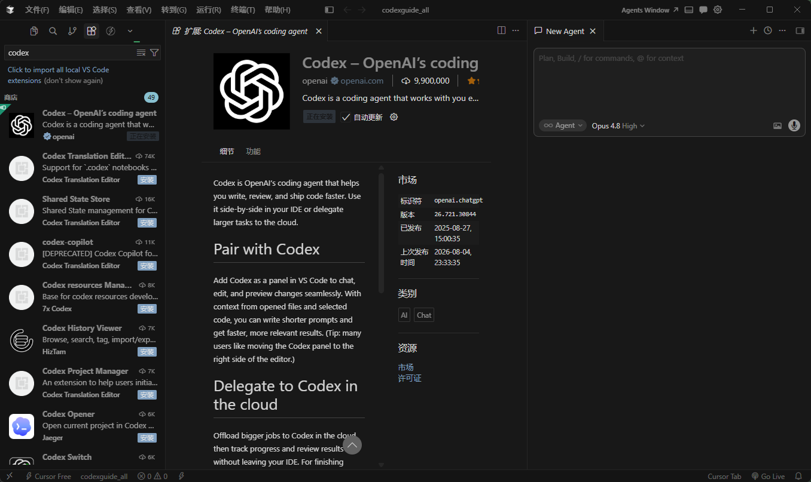Open editor more actions ellipsis

pyautogui.click(x=516, y=30)
